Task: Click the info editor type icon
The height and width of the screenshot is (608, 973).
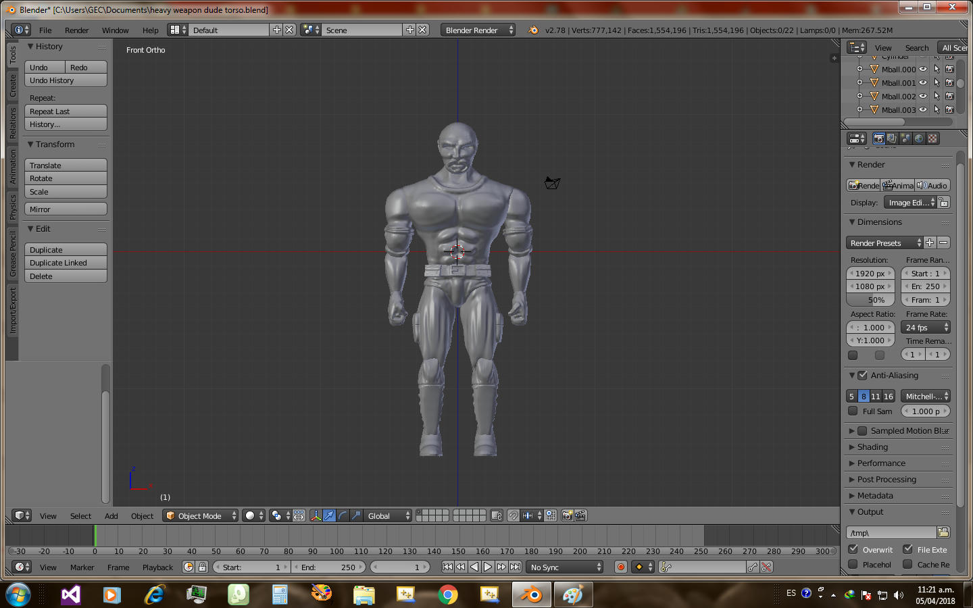Action: point(22,30)
